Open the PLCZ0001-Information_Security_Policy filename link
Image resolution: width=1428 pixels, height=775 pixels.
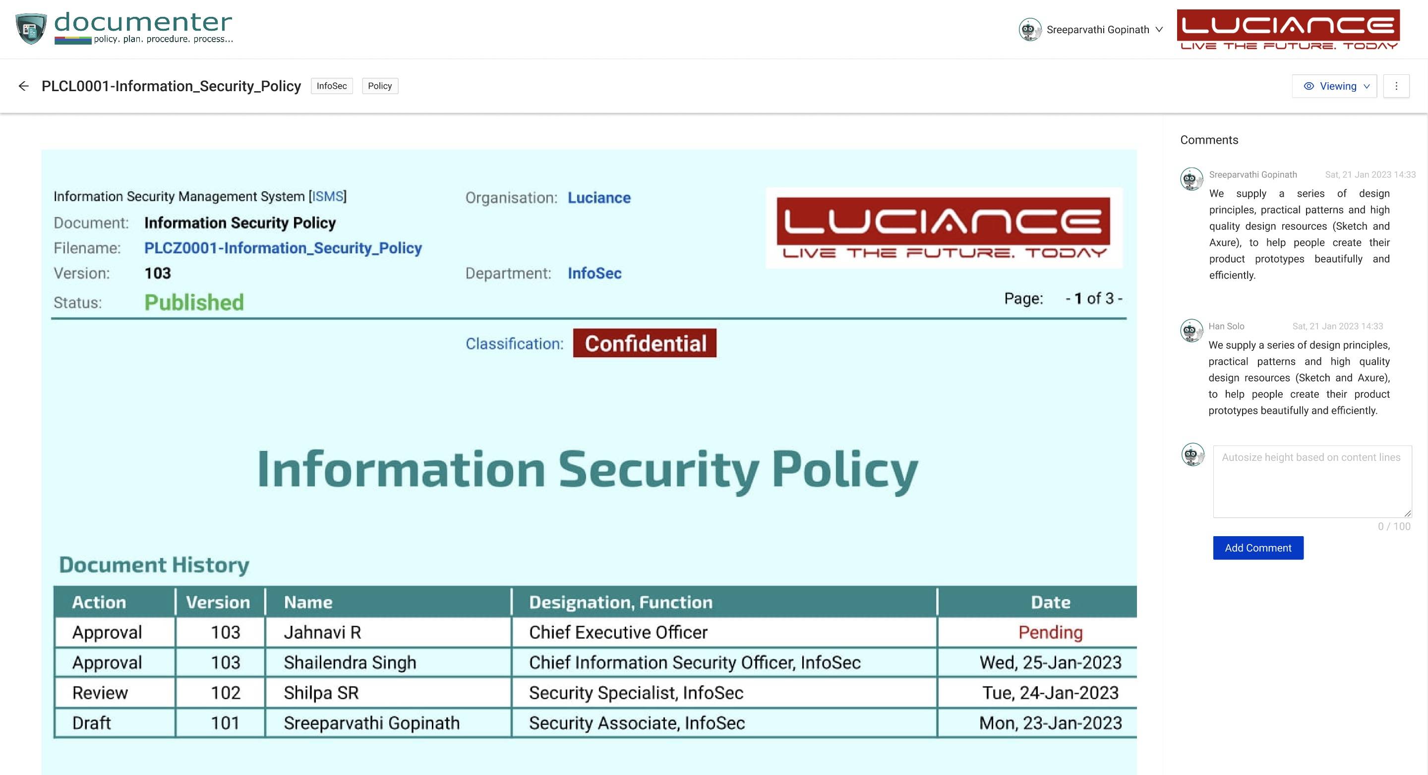[283, 248]
